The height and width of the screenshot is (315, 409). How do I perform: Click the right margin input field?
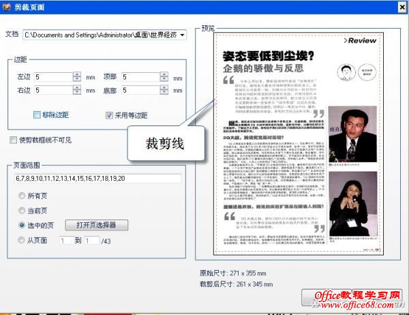coord(53,90)
